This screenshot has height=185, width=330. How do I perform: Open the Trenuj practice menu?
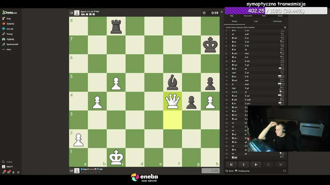(7, 34)
